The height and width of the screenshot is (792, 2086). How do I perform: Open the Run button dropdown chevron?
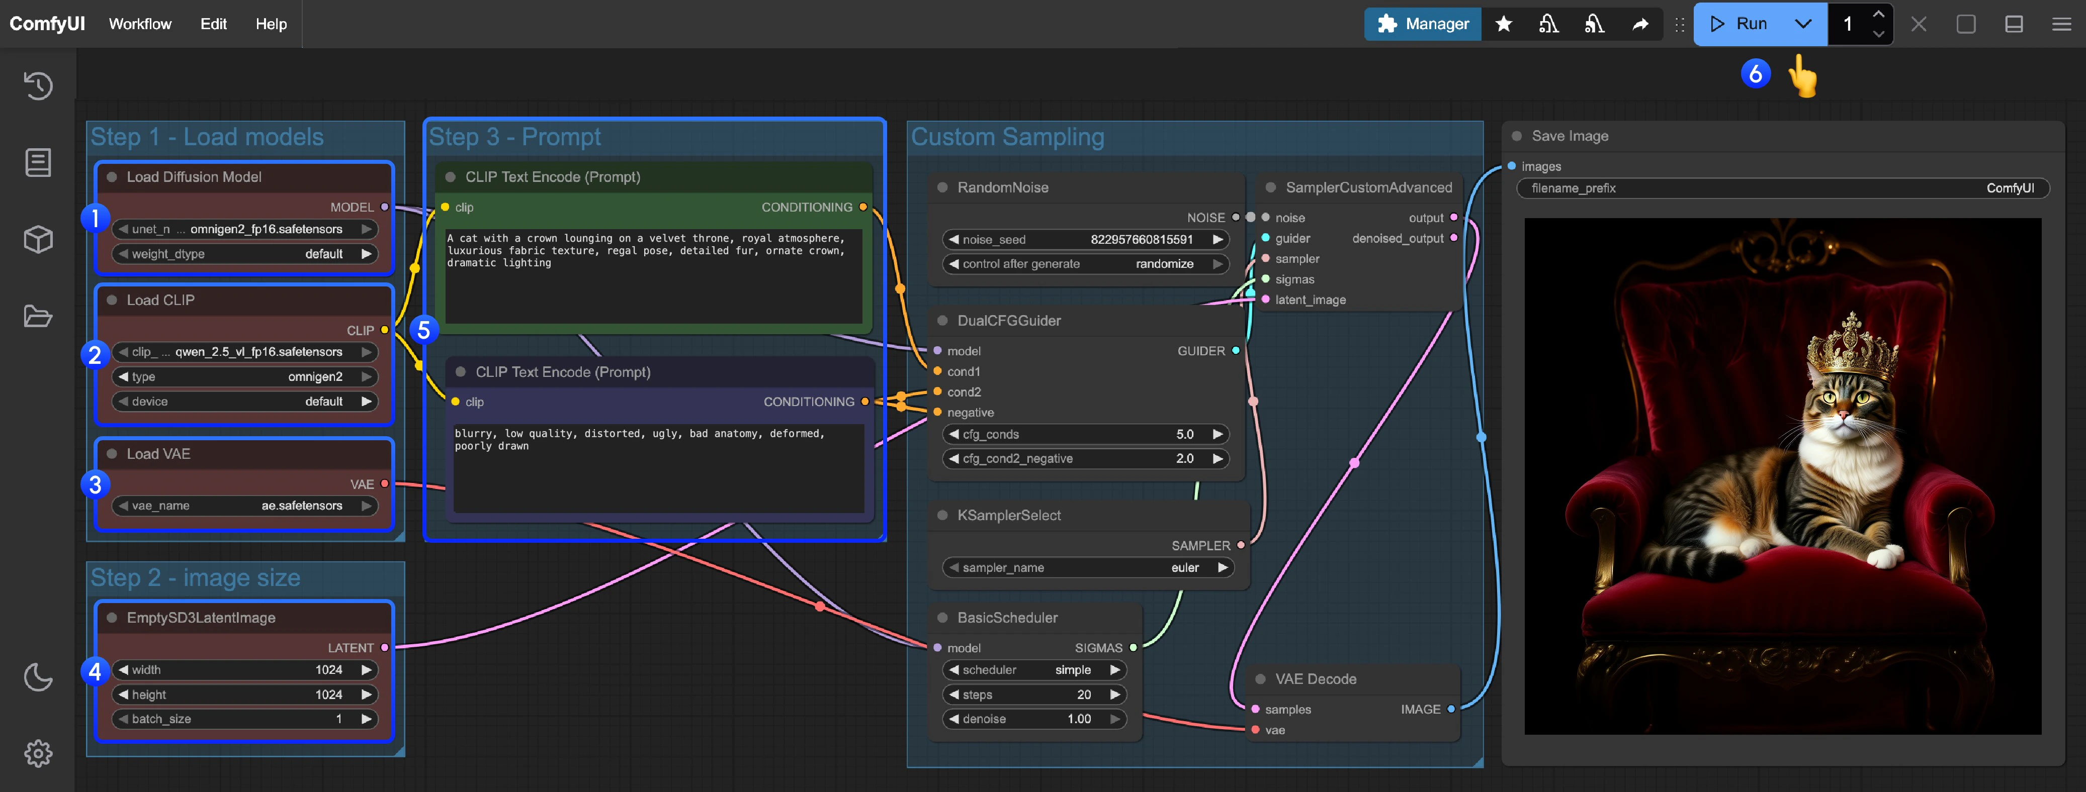(x=1804, y=24)
